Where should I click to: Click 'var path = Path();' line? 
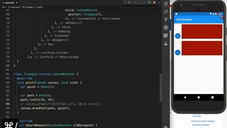pyautogui.click(x=35, y=95)
